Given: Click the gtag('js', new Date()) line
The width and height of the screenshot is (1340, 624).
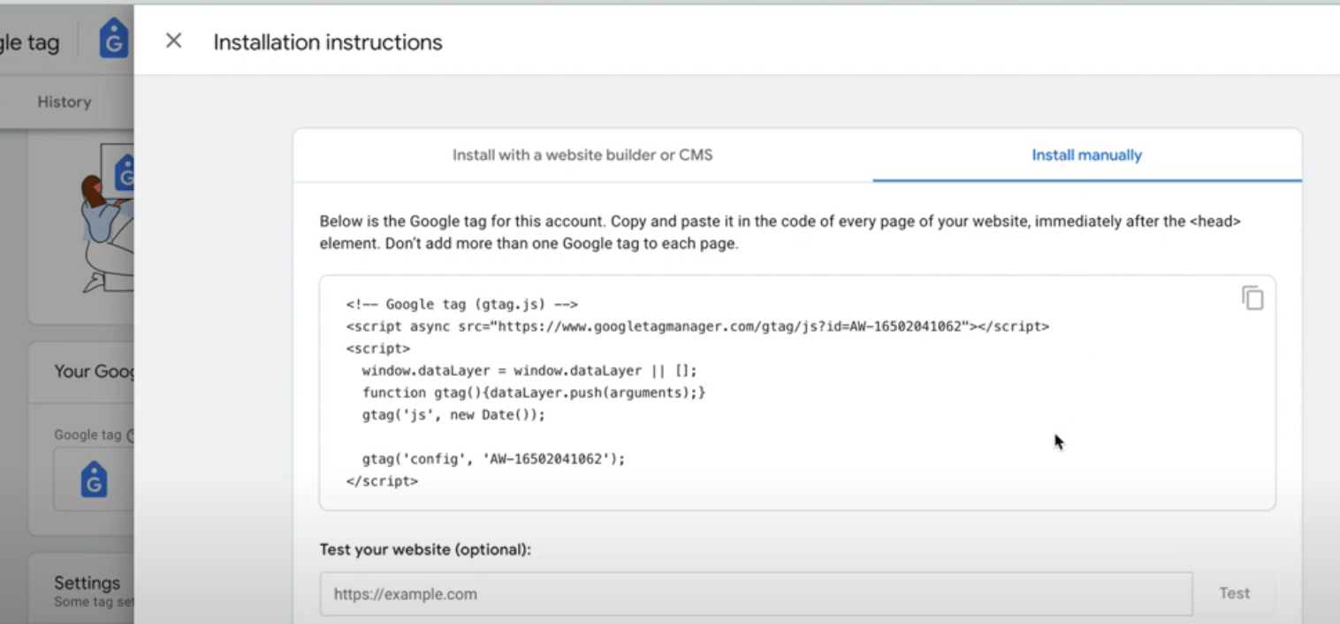Looking at the screenshot, I should coord(453,415).
